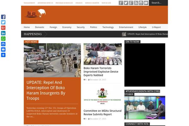Open Boko Haram Torrorists Improvised Explosive headline
Image resolution: width=189 pixels, height=126 pixels.
(101, 72)
